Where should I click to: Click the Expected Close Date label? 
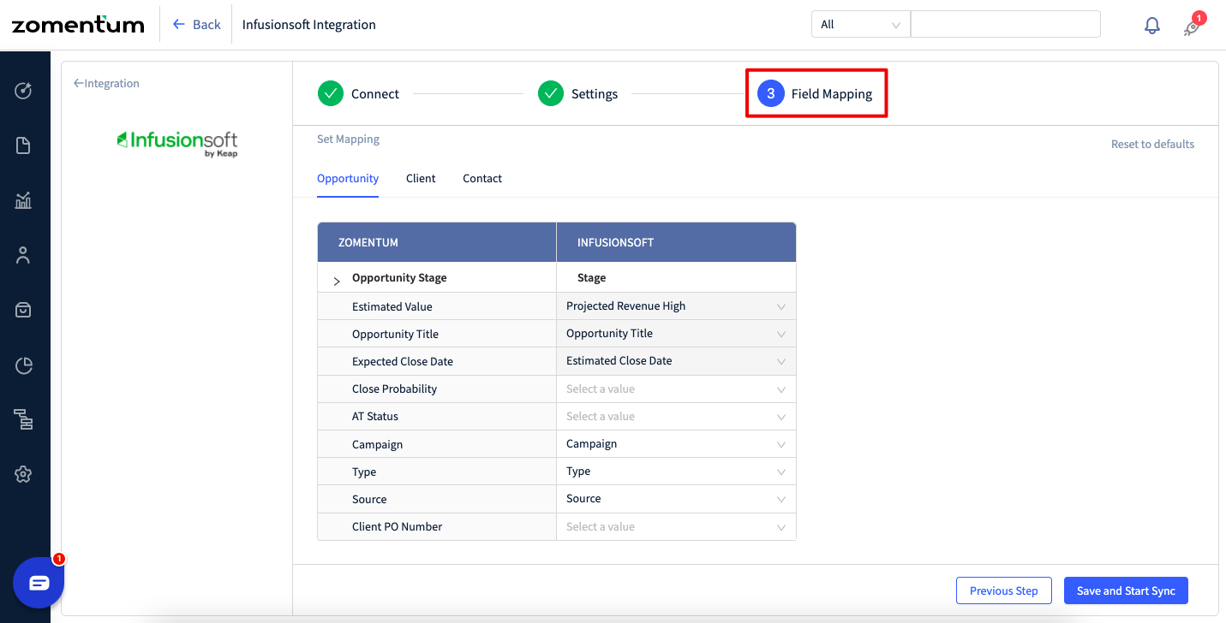click(403, 361)
